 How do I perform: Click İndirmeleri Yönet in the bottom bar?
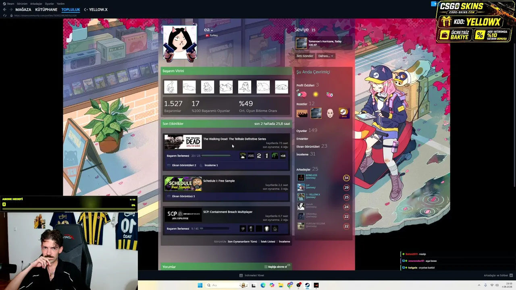(x=254, y=275)
